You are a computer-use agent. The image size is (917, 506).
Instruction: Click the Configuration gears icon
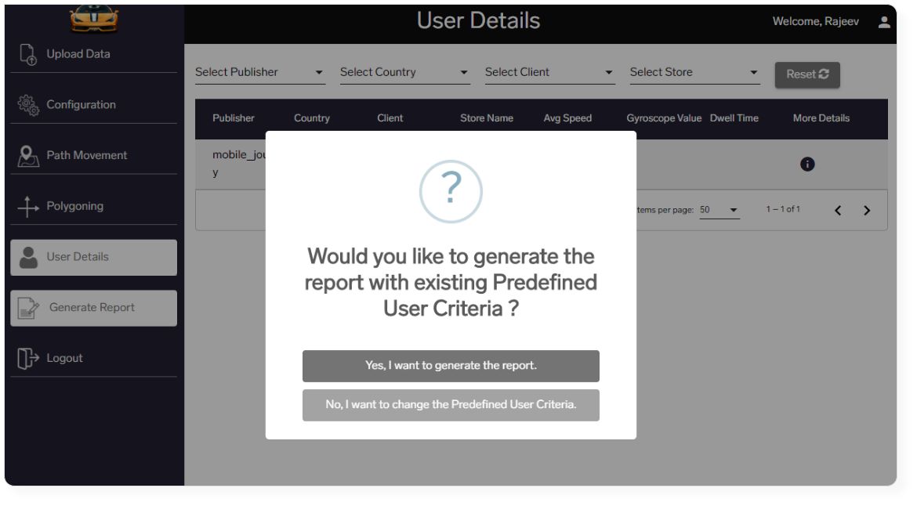pyautogui.click(x=28, y=105)
